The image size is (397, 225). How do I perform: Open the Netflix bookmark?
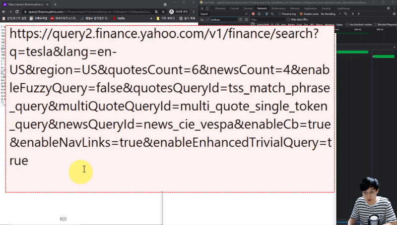pos(121,18)
